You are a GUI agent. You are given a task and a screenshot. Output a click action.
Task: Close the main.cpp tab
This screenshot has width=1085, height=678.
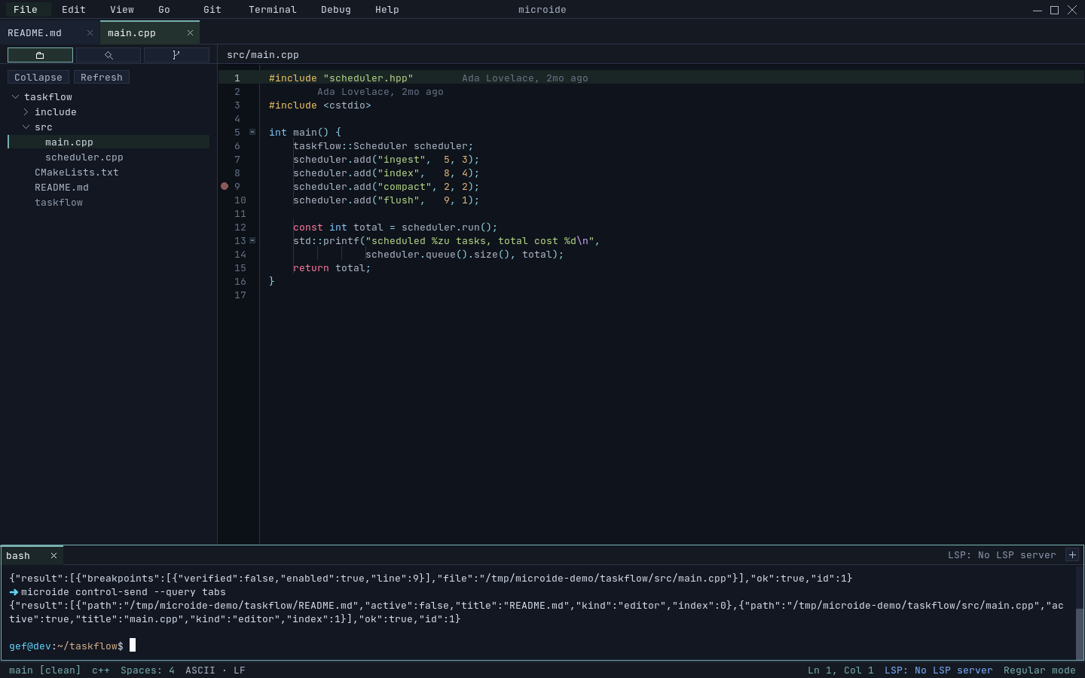pos(190,33)
